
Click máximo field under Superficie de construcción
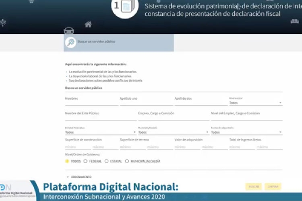(105, 147)
